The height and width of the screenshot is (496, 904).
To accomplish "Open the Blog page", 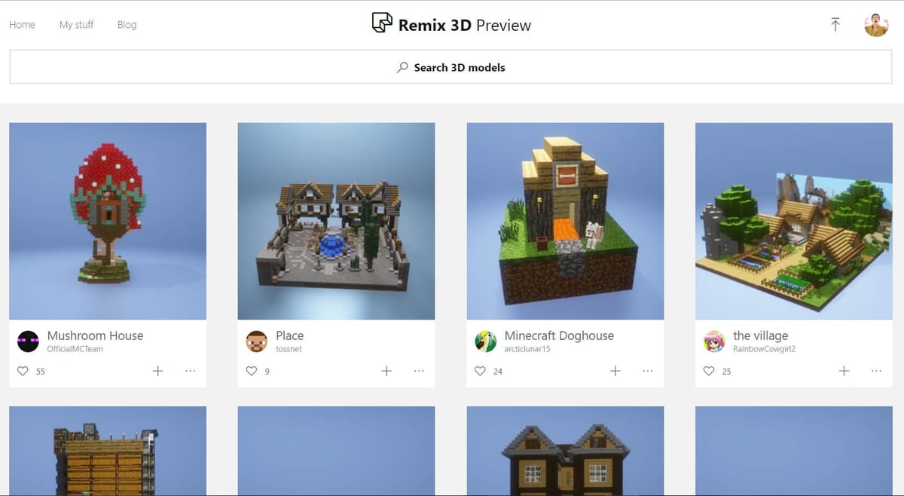I will (127, 24).
